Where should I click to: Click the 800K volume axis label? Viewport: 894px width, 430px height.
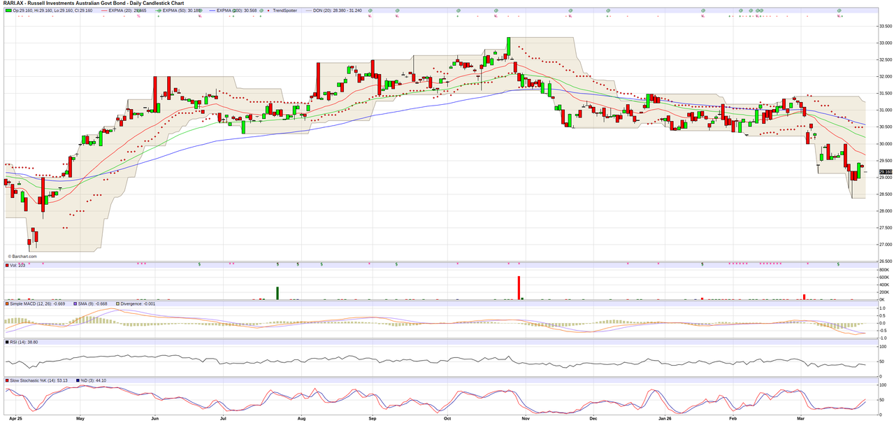pyautogui.click(x=886, y=270)
